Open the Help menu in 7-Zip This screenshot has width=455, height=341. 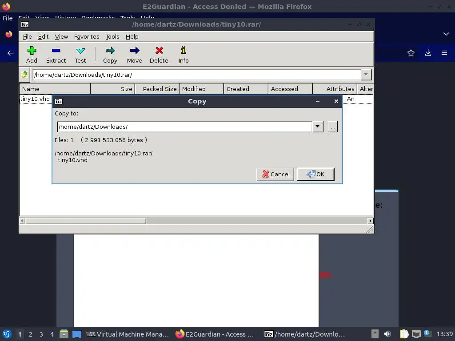pos(132,36)
